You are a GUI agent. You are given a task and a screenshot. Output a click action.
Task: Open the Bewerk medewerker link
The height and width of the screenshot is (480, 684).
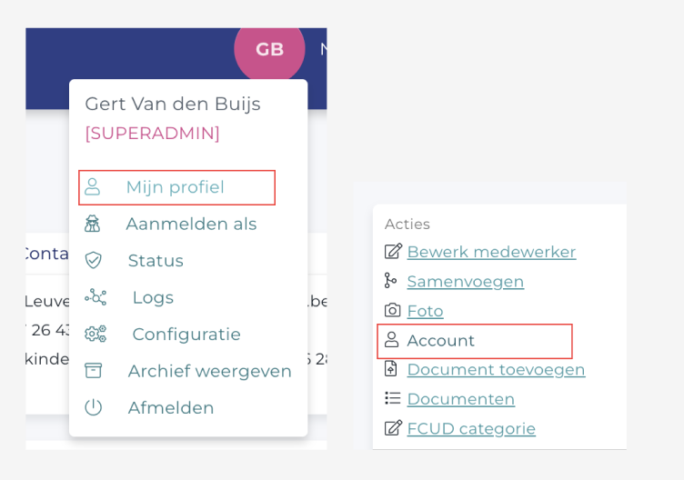click(491, 252)
